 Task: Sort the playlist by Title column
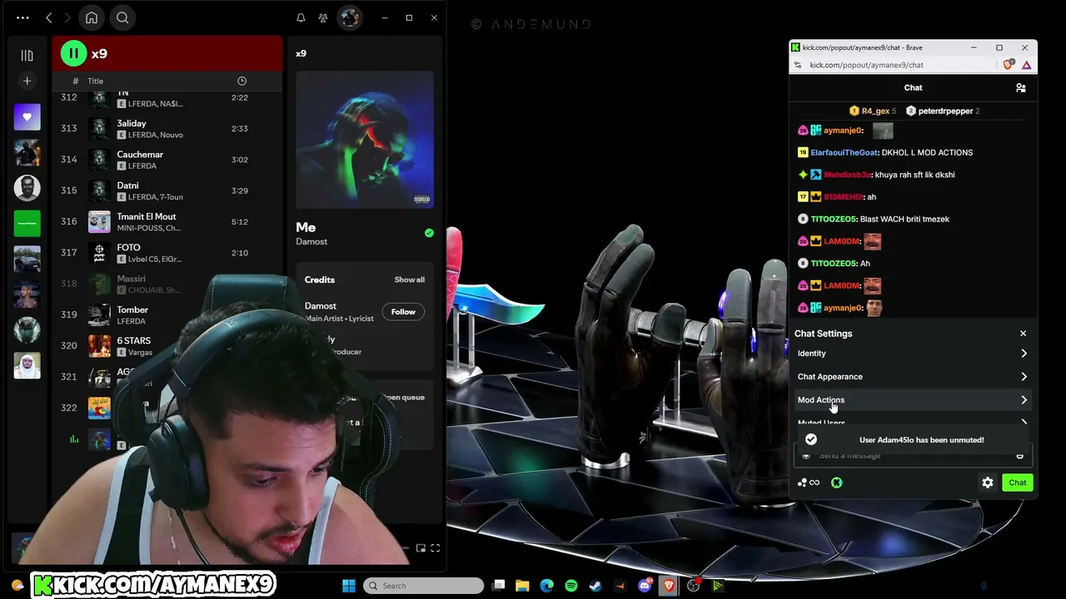pos(96,81)
